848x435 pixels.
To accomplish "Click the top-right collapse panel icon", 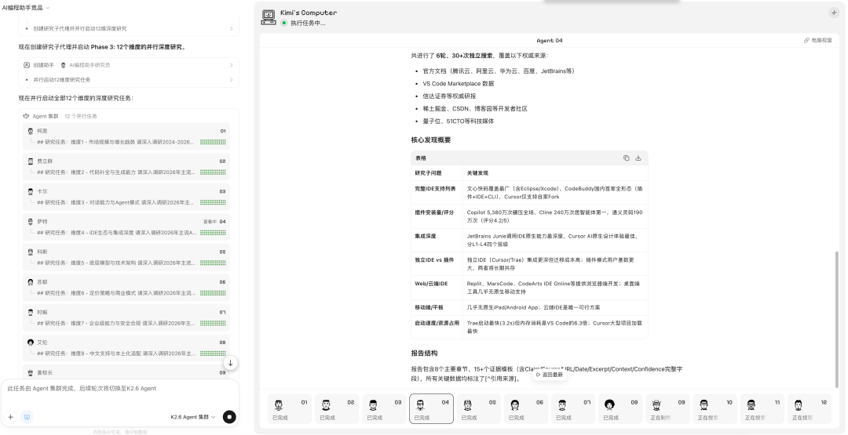I will (x=833, y=13).
